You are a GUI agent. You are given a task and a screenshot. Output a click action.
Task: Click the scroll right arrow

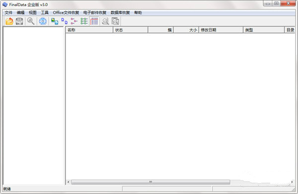292,182
